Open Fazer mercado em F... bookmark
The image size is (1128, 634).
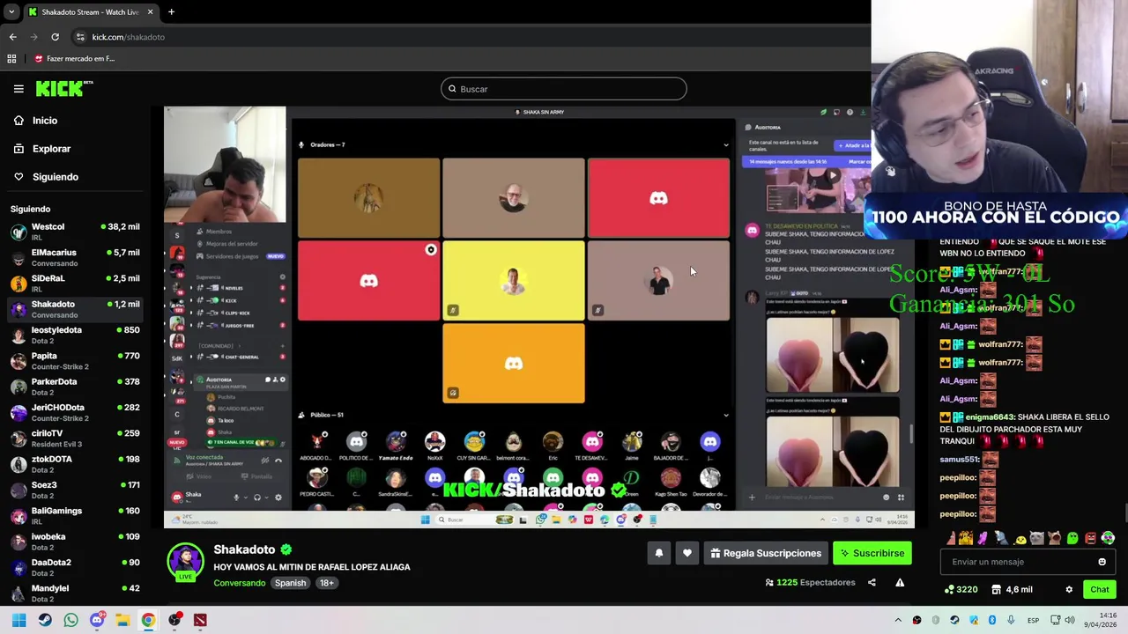tap(75, 59)
